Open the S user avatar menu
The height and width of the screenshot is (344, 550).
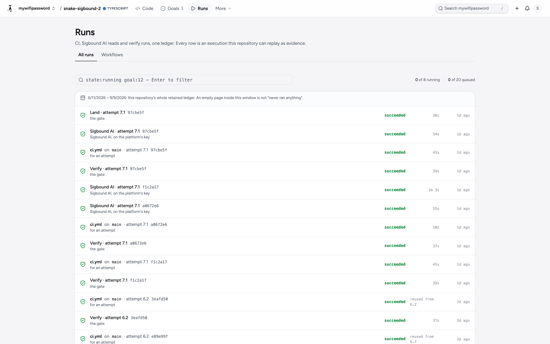coord(538,8)
